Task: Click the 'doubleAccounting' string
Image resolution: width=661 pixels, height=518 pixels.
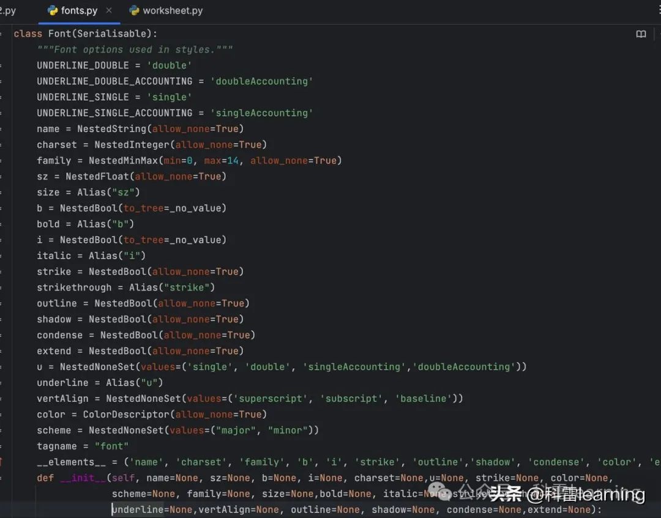Action: coord(262,81)
